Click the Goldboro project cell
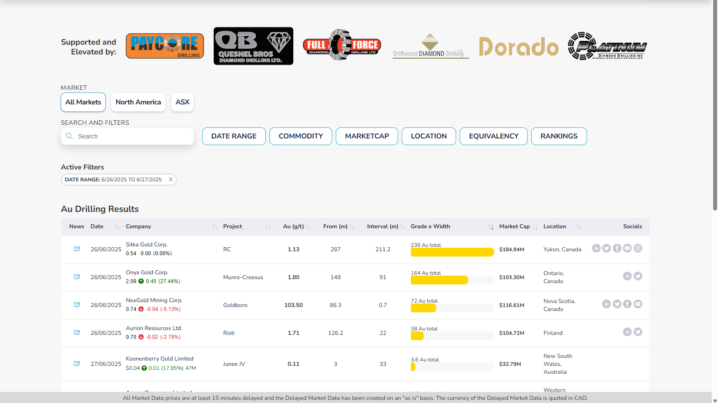 pos(235,305)
